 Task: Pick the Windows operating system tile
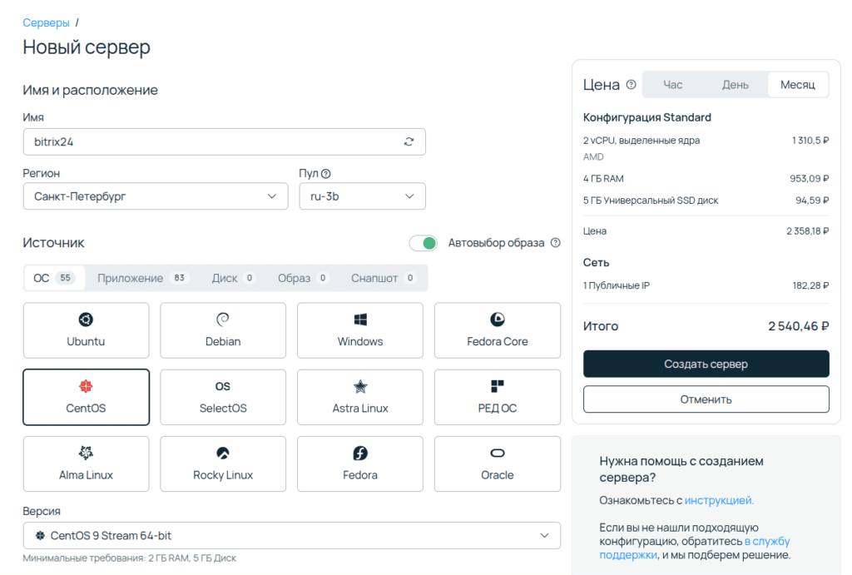[360, 330]
